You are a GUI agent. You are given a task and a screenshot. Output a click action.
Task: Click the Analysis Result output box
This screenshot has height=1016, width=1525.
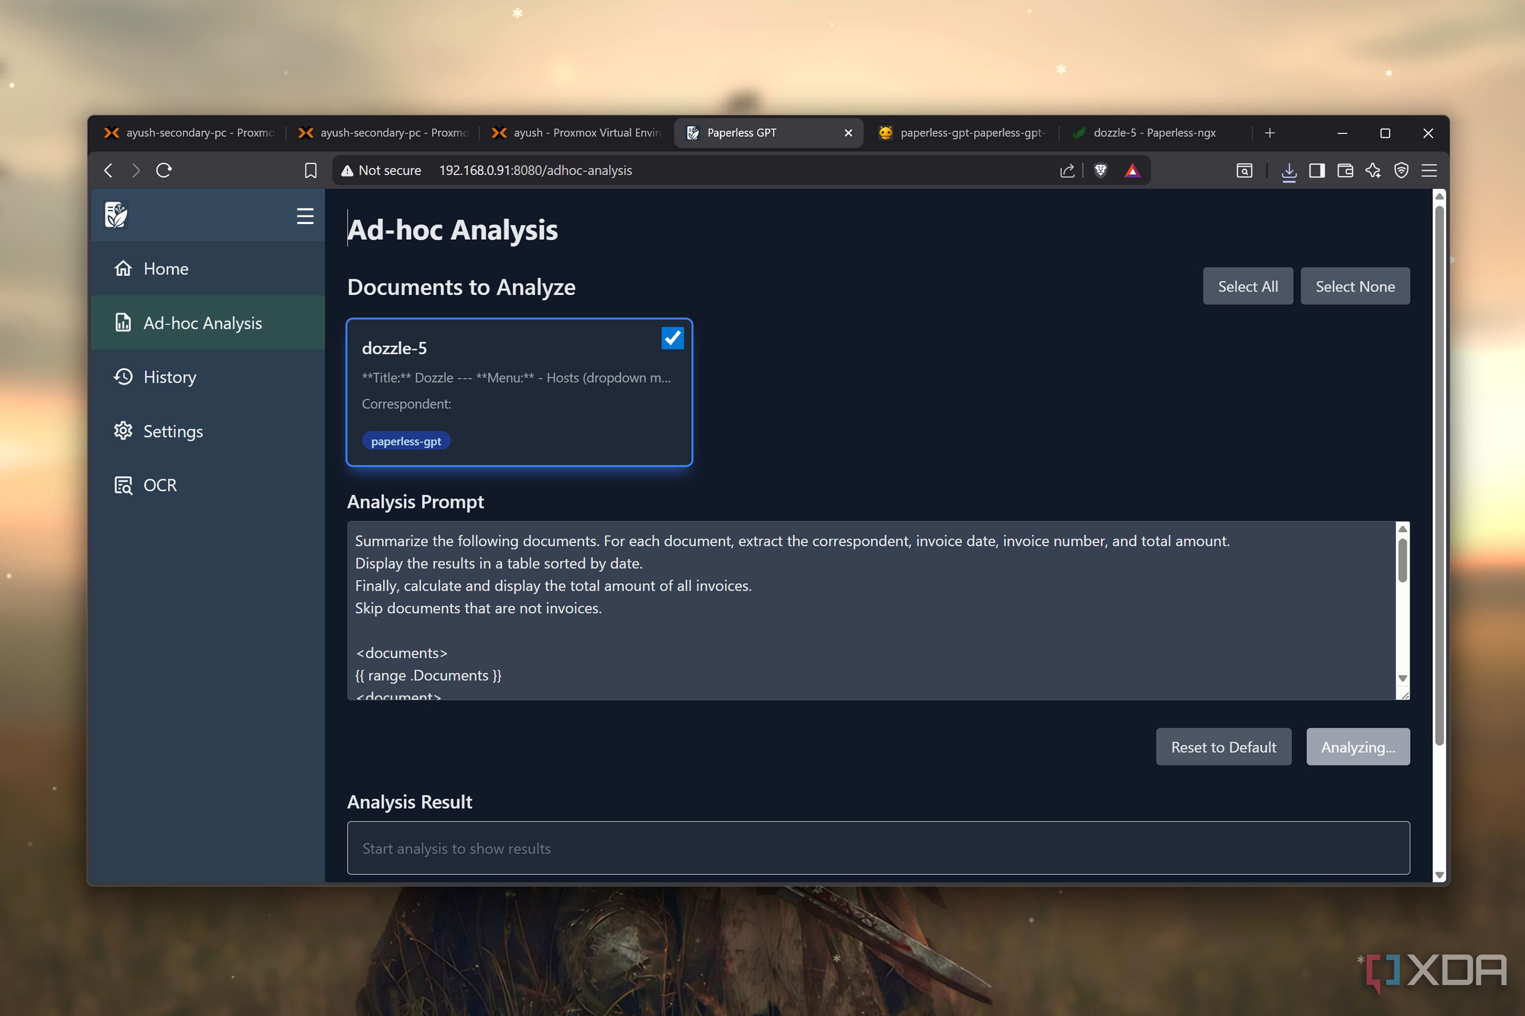coord(878,847)
